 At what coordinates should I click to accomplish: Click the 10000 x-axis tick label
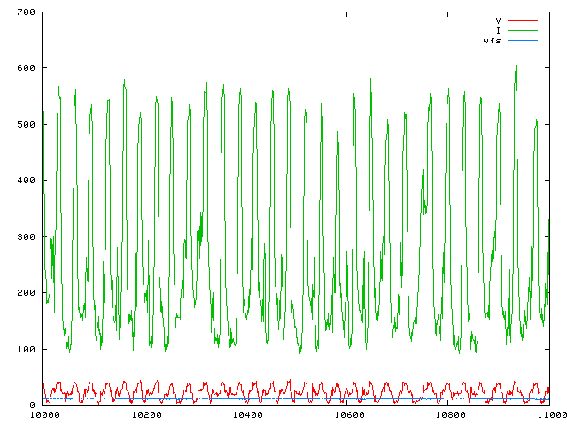(43, 414)
